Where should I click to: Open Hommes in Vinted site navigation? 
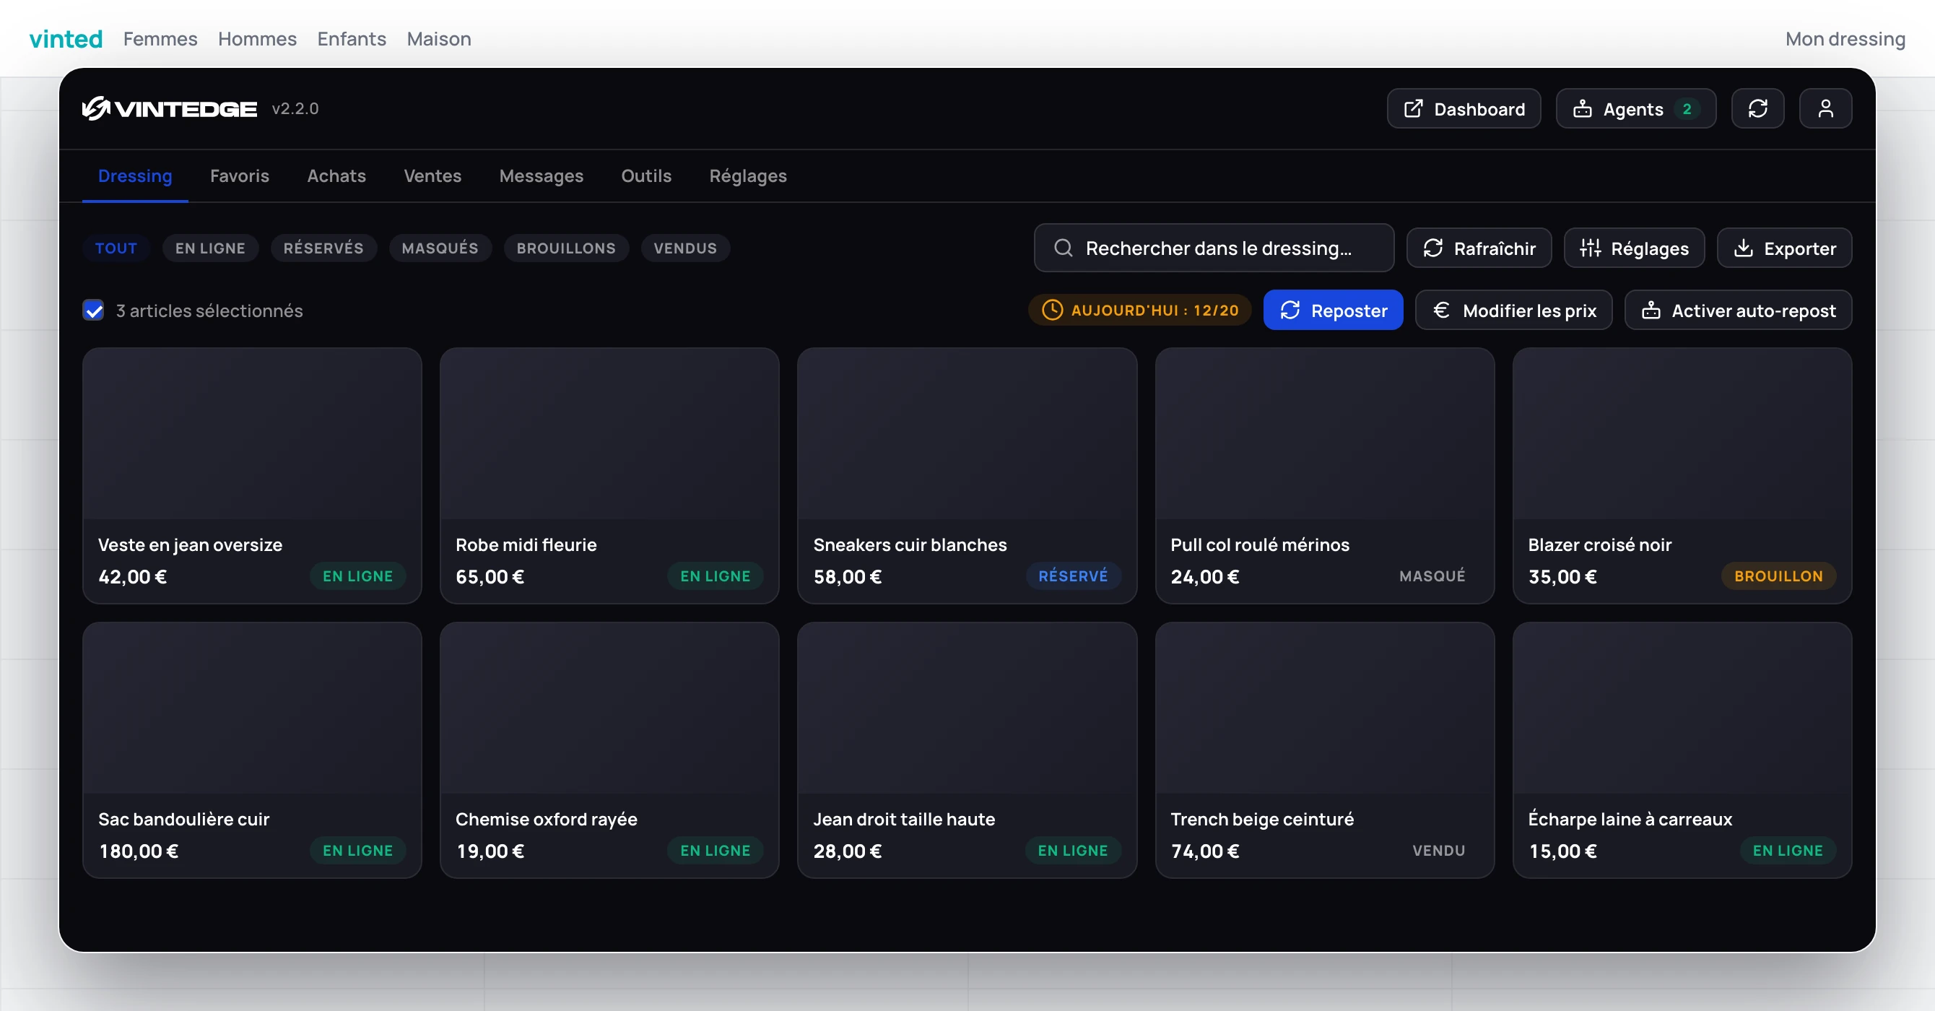coord(257,38)
